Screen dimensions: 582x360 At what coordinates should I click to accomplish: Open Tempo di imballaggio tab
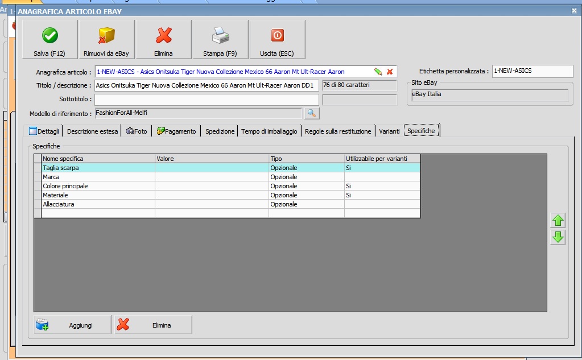coord(269,131)
